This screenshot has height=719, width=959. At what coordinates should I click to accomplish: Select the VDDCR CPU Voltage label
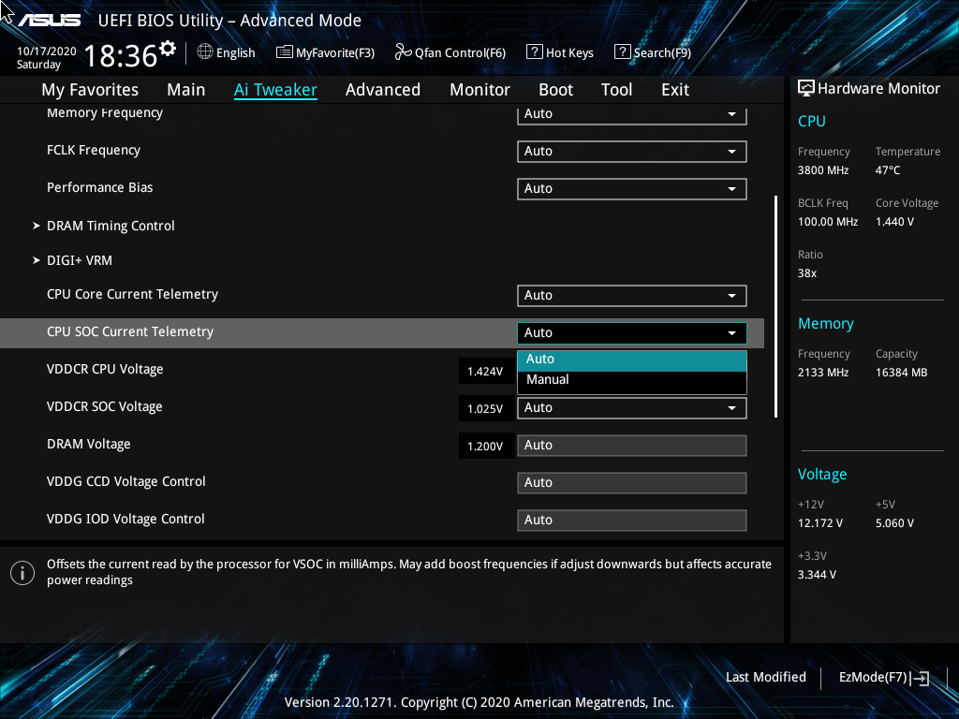pyautogui.click(x=105, y=369)
